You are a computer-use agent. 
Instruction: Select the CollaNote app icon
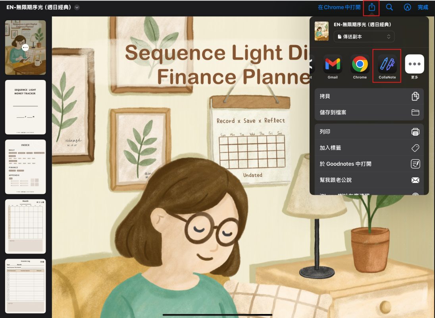click(x=387, y=64)
